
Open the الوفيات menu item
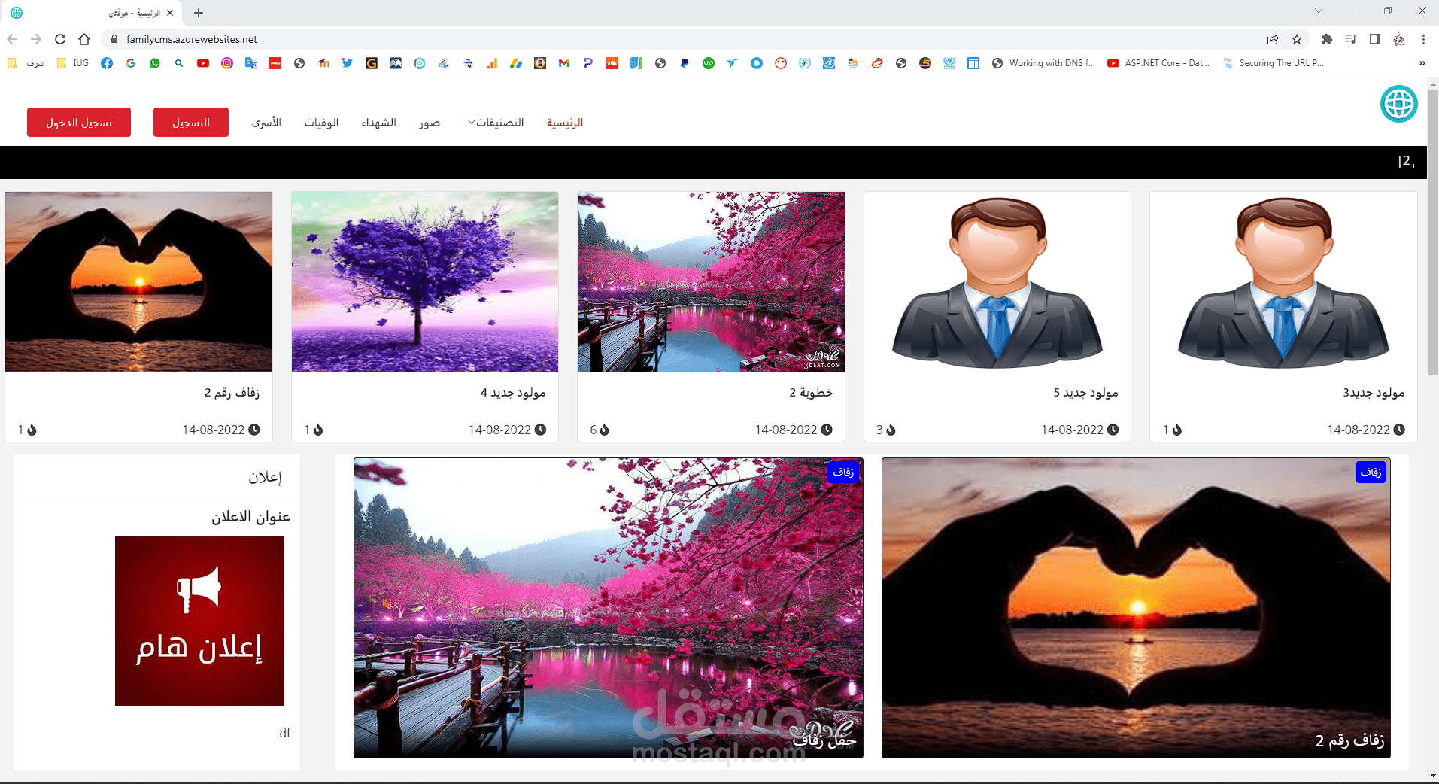(x=321, y=123)
